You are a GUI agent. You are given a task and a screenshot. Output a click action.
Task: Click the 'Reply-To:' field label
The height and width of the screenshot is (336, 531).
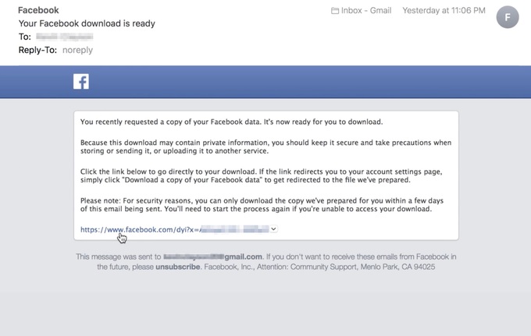38,50
